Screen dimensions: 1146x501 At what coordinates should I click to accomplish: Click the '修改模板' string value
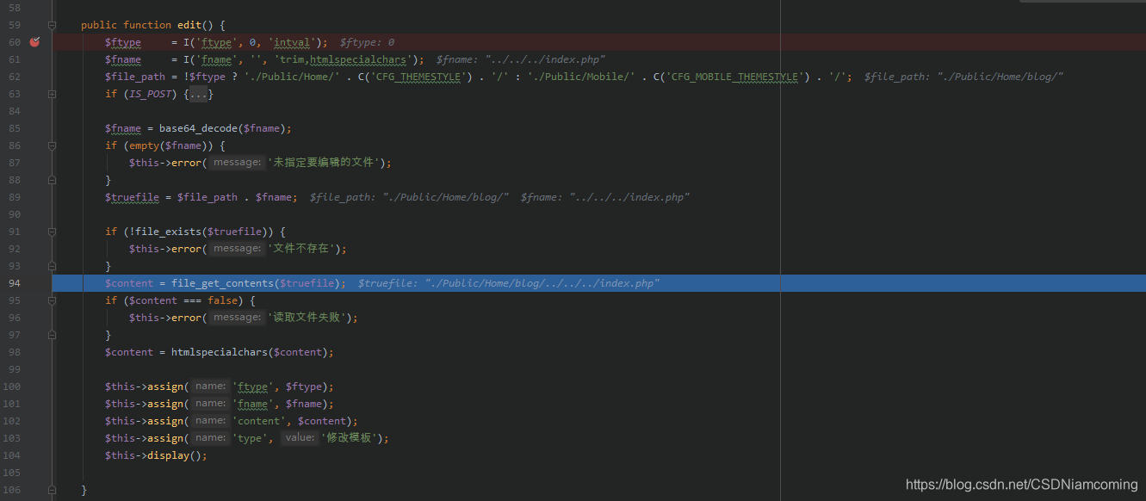(348, 438)
